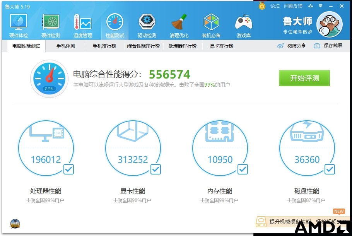Switch to 手机排行榜 tab
Image resolution: width=352 pixels, height=236 pixels.
tap(104, 46)
